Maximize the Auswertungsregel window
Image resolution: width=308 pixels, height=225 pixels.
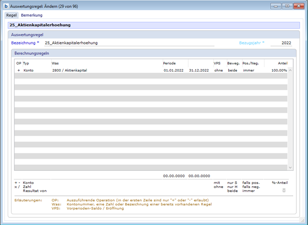click(x=287, y=6)
